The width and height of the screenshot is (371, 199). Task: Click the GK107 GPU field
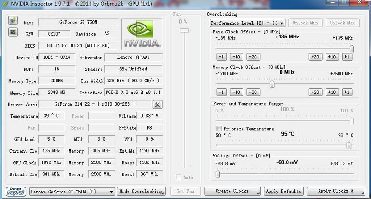pyautogui.click(x=54, y=34)
